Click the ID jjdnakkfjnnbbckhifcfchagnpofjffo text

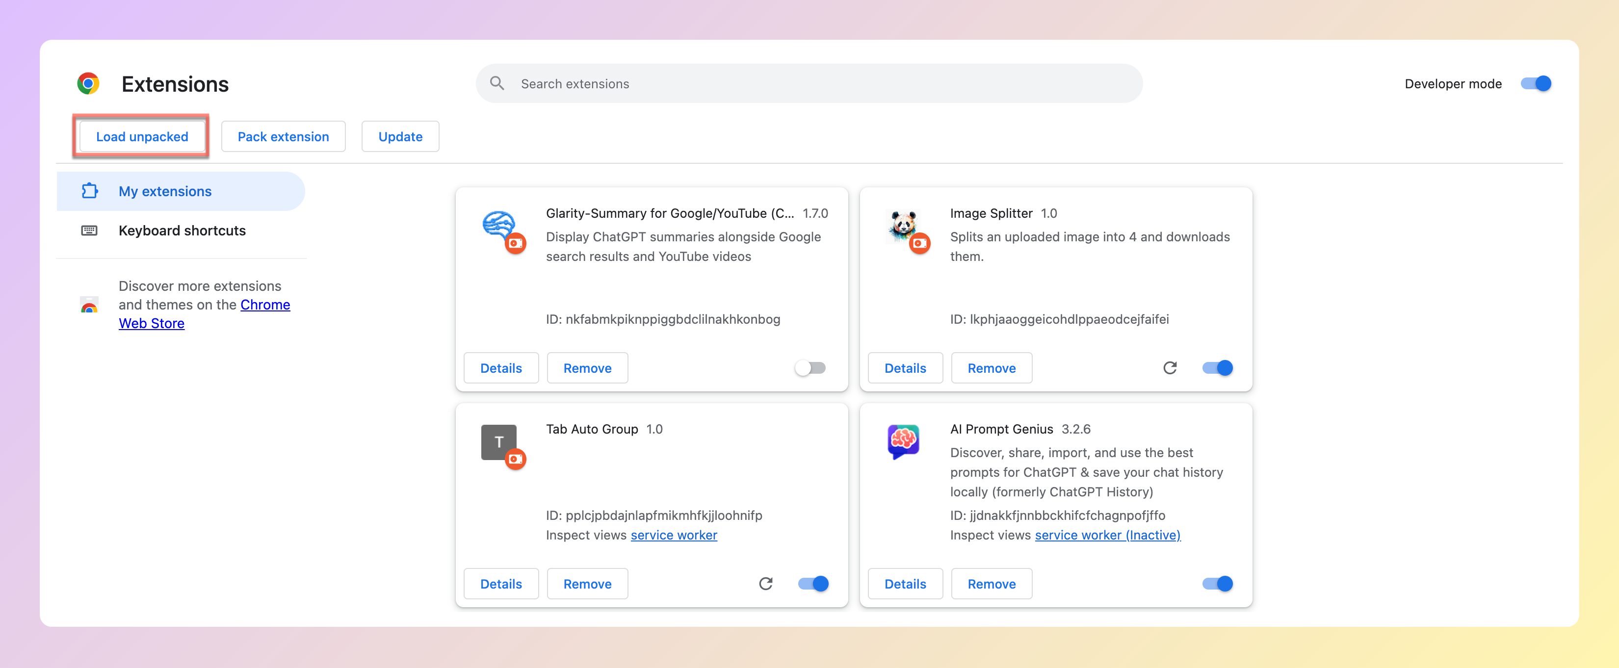1057,515
